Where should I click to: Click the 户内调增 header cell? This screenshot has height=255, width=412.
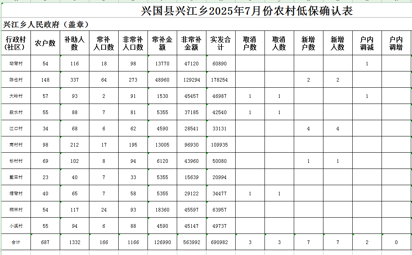396,43
